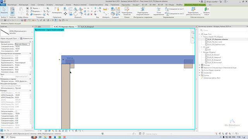The height and width of the screenshot is (139, 248).
Task: Switch to Архитектура ribbon tab
Action: pyautogui.click(x=12, y=5)
